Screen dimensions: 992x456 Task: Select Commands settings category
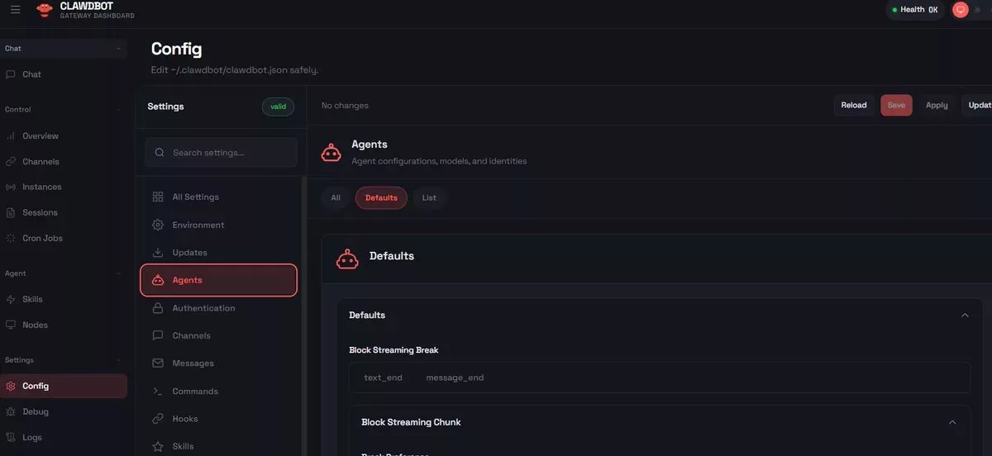tap(219, 392)
